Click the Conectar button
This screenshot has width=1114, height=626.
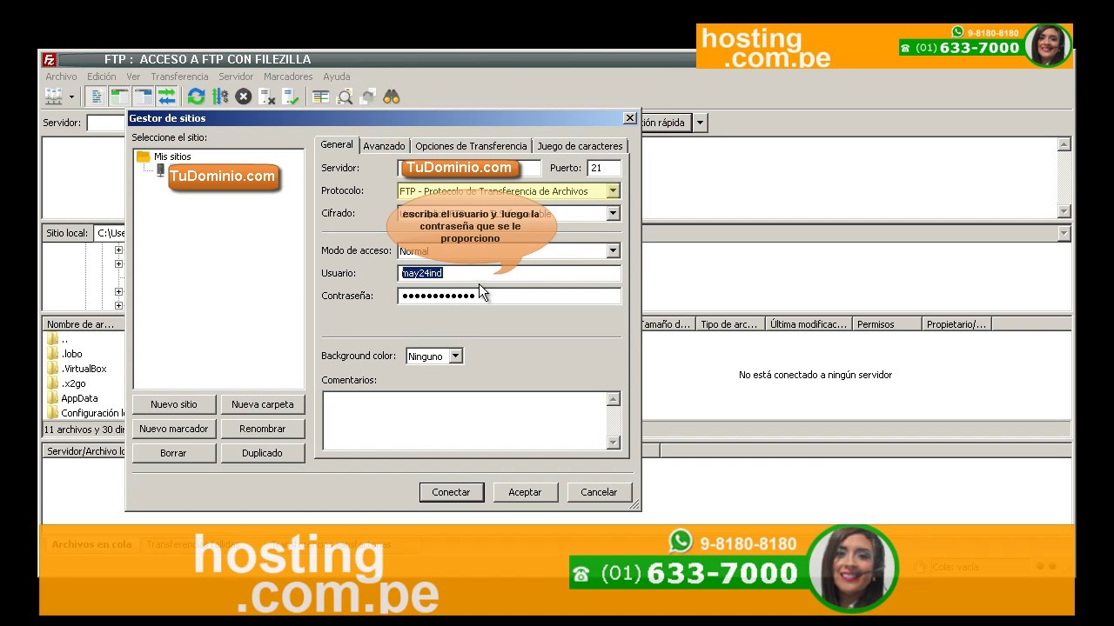pyautogui.click(x=451, y=492)
